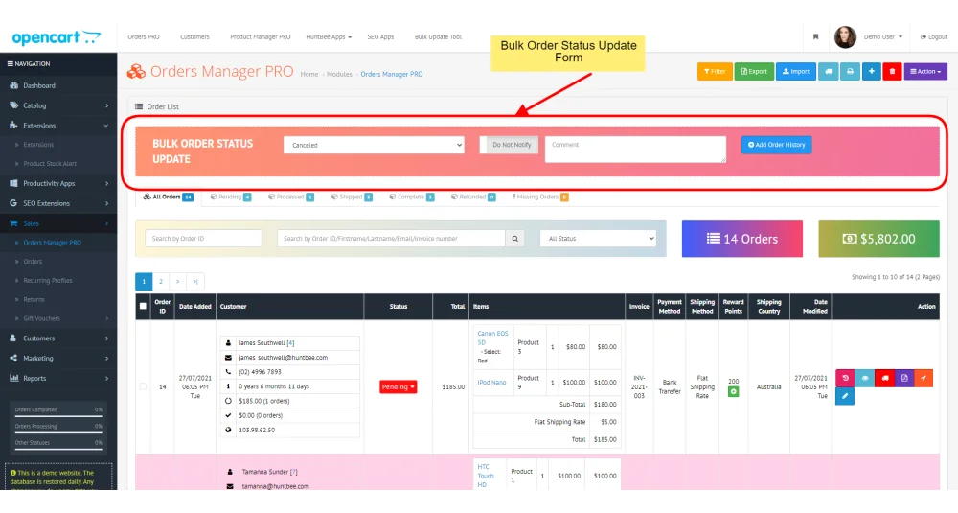The height and width of the screenshot is (513, 958).
Task: Click the blue pencil edit icon for order 14
Action: tap(845, 396)
